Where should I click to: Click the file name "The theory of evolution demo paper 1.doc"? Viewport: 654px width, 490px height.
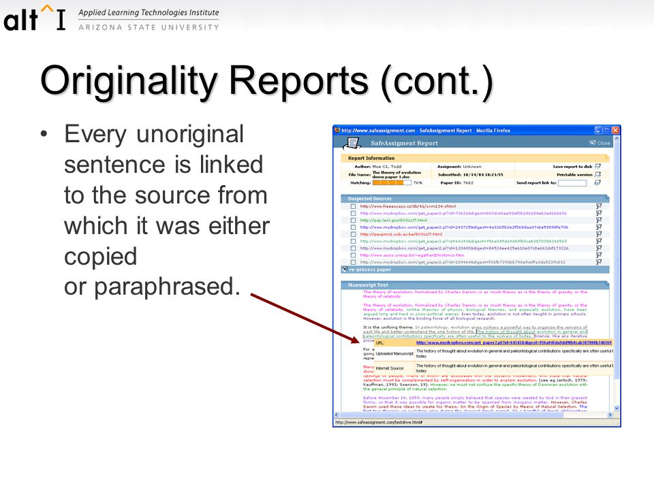(x=396, y=175)
